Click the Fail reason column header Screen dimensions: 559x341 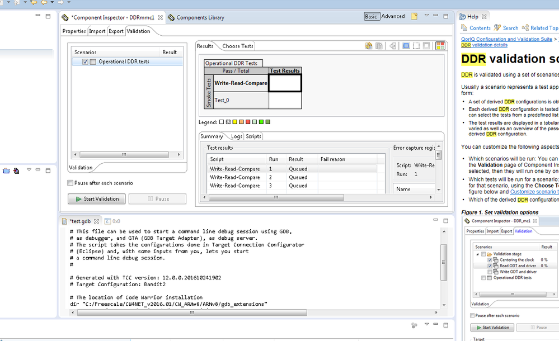click(x=347, y=159)
